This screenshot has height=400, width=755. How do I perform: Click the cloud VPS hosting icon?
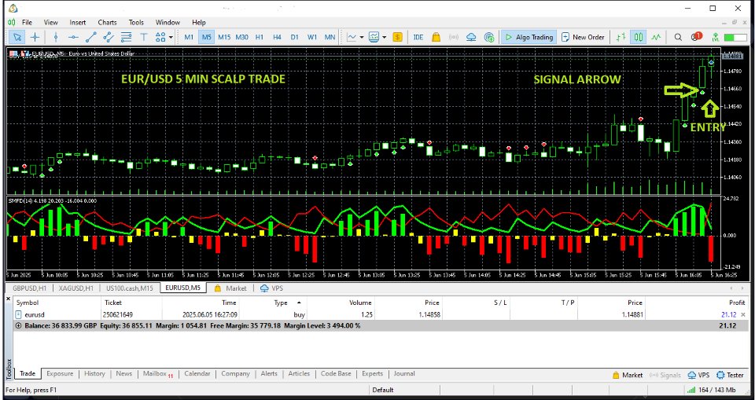pyautogui.click(x=471, y=37)
